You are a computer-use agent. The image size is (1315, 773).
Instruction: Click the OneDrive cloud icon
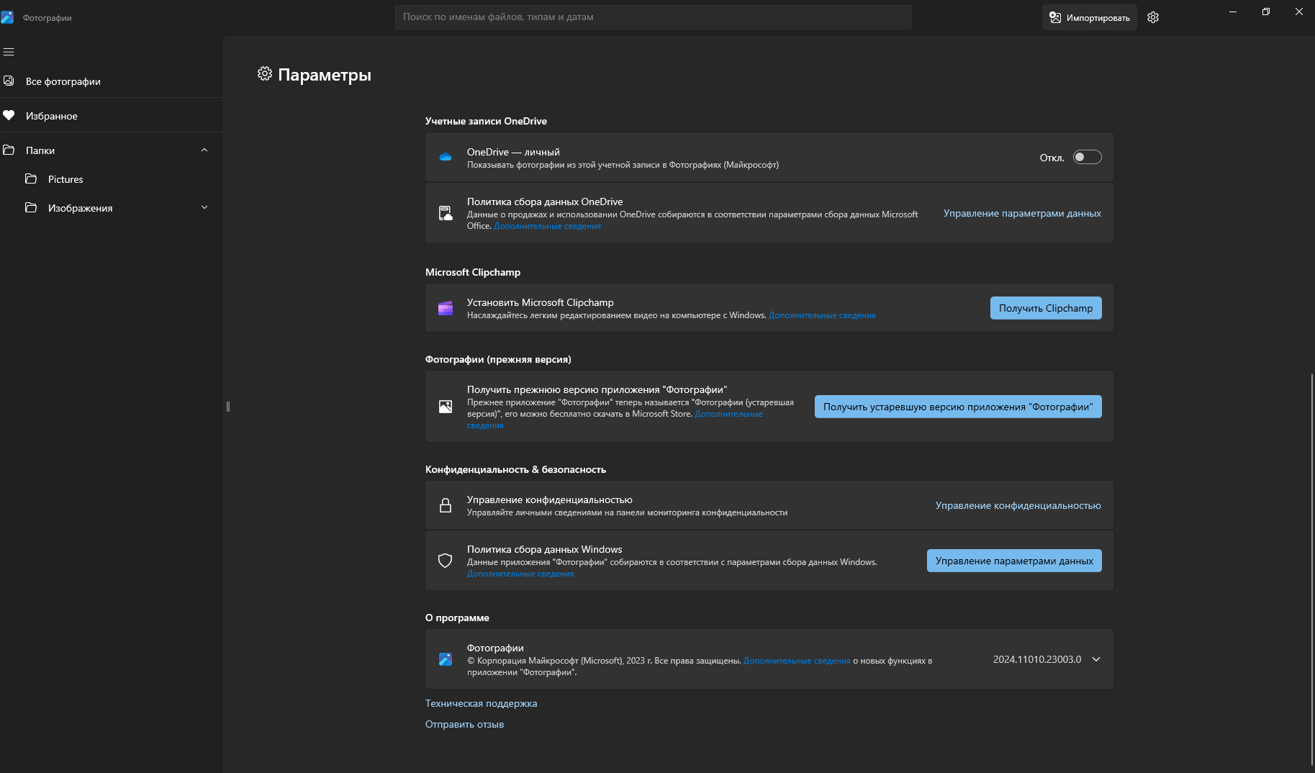pyautogui.click(x=446, y=157)
